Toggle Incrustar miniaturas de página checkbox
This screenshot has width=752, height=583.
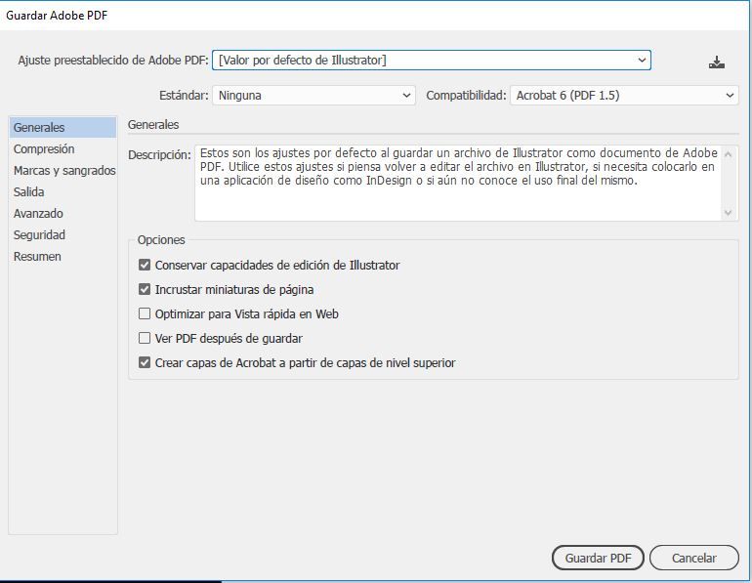click(x=145, y=289)
